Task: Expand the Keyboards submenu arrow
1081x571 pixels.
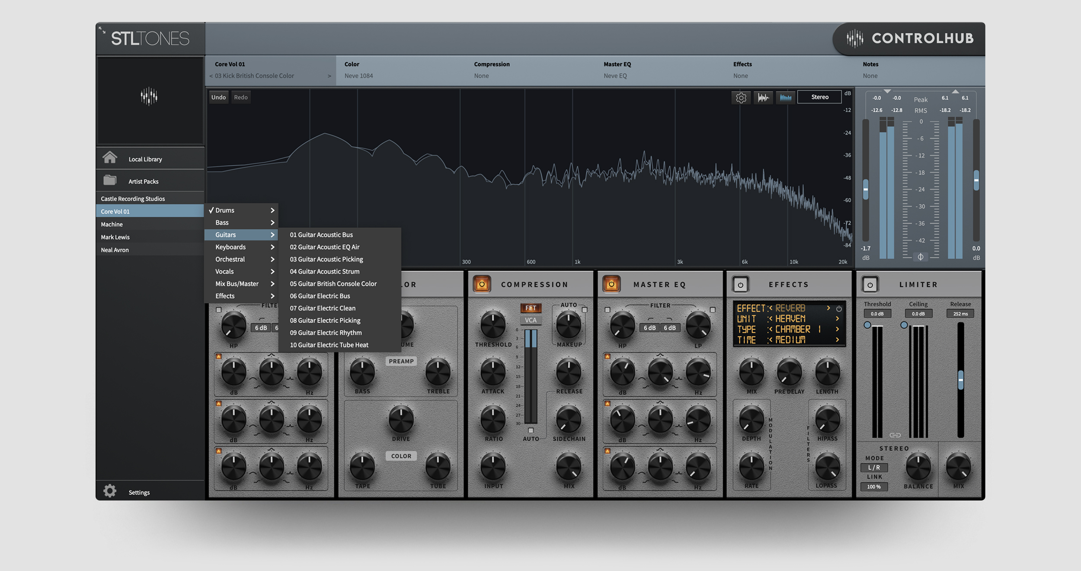Action: coord(272,247)
